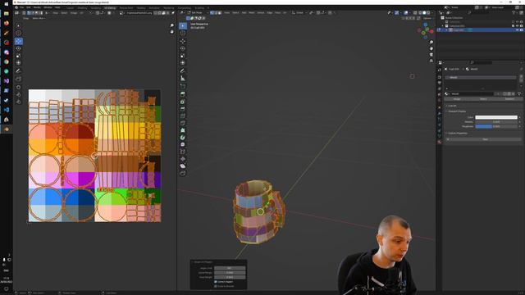
Task: Choose the Loop Cut tool
Action: [x=183, y=116]
